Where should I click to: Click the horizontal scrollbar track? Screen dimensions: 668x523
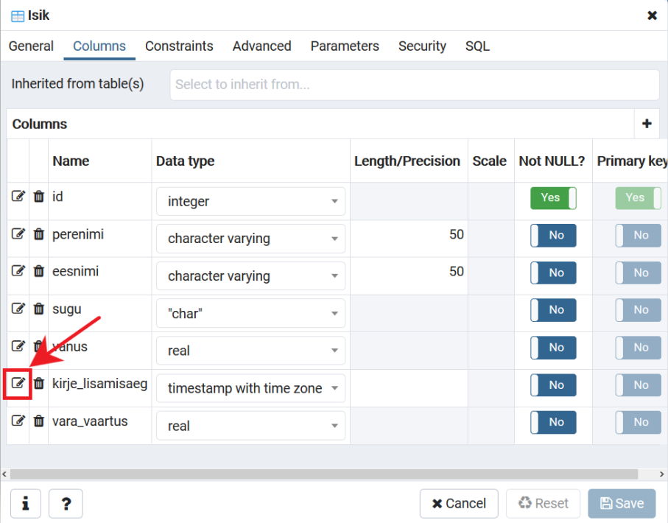[x=324, y=474]
